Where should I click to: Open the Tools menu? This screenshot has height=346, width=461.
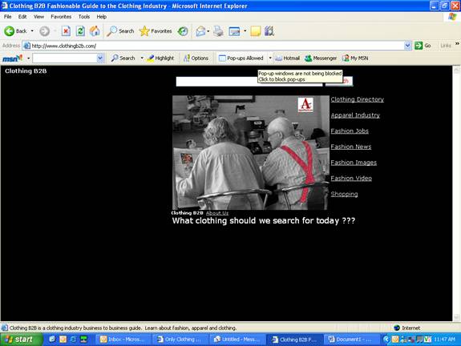coord(84,17)
